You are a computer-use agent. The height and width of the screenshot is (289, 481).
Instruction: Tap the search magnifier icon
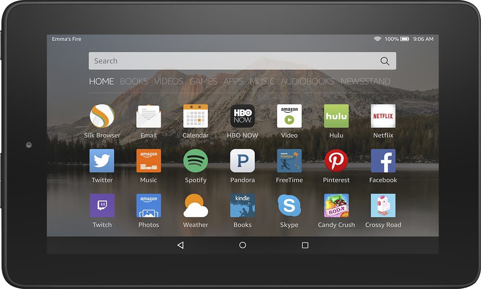385,61
